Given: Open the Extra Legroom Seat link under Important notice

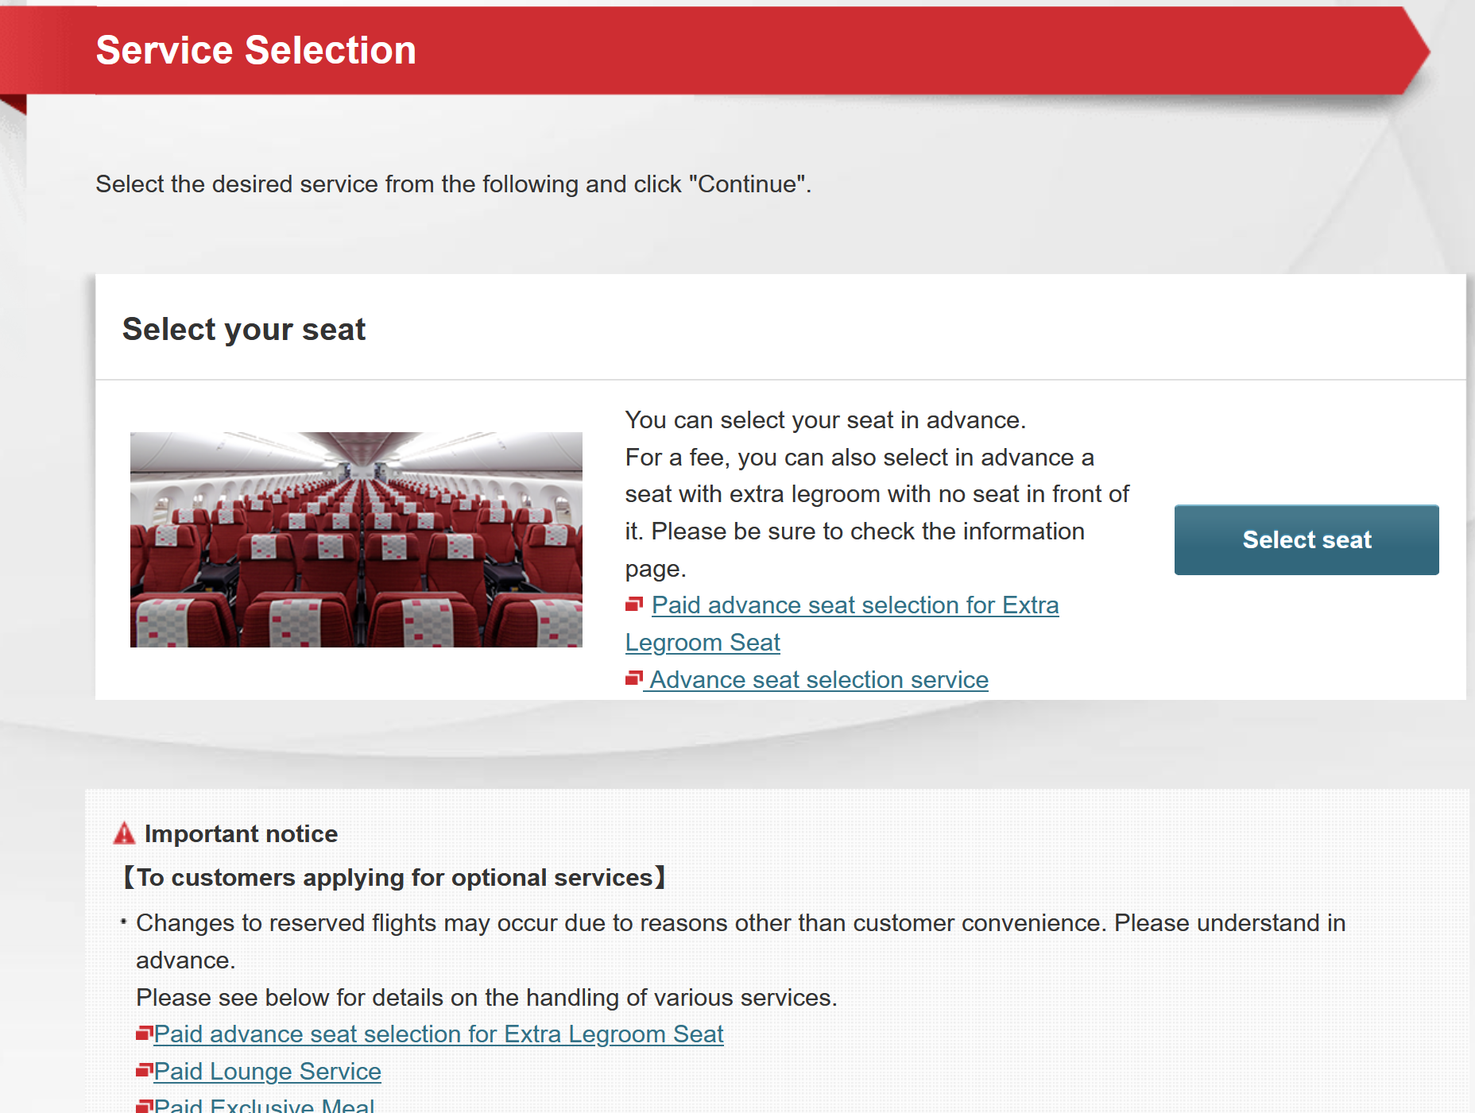Looking at the screenshot, I should click(x=439, y=1034).
